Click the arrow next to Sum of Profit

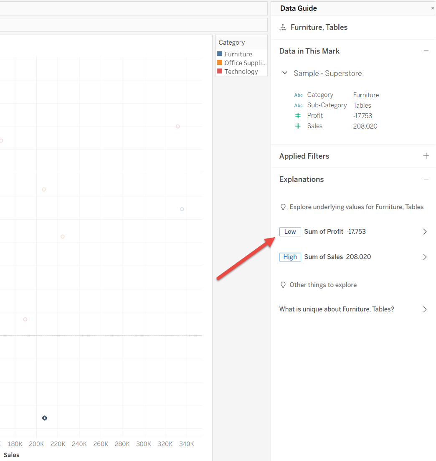425,232
